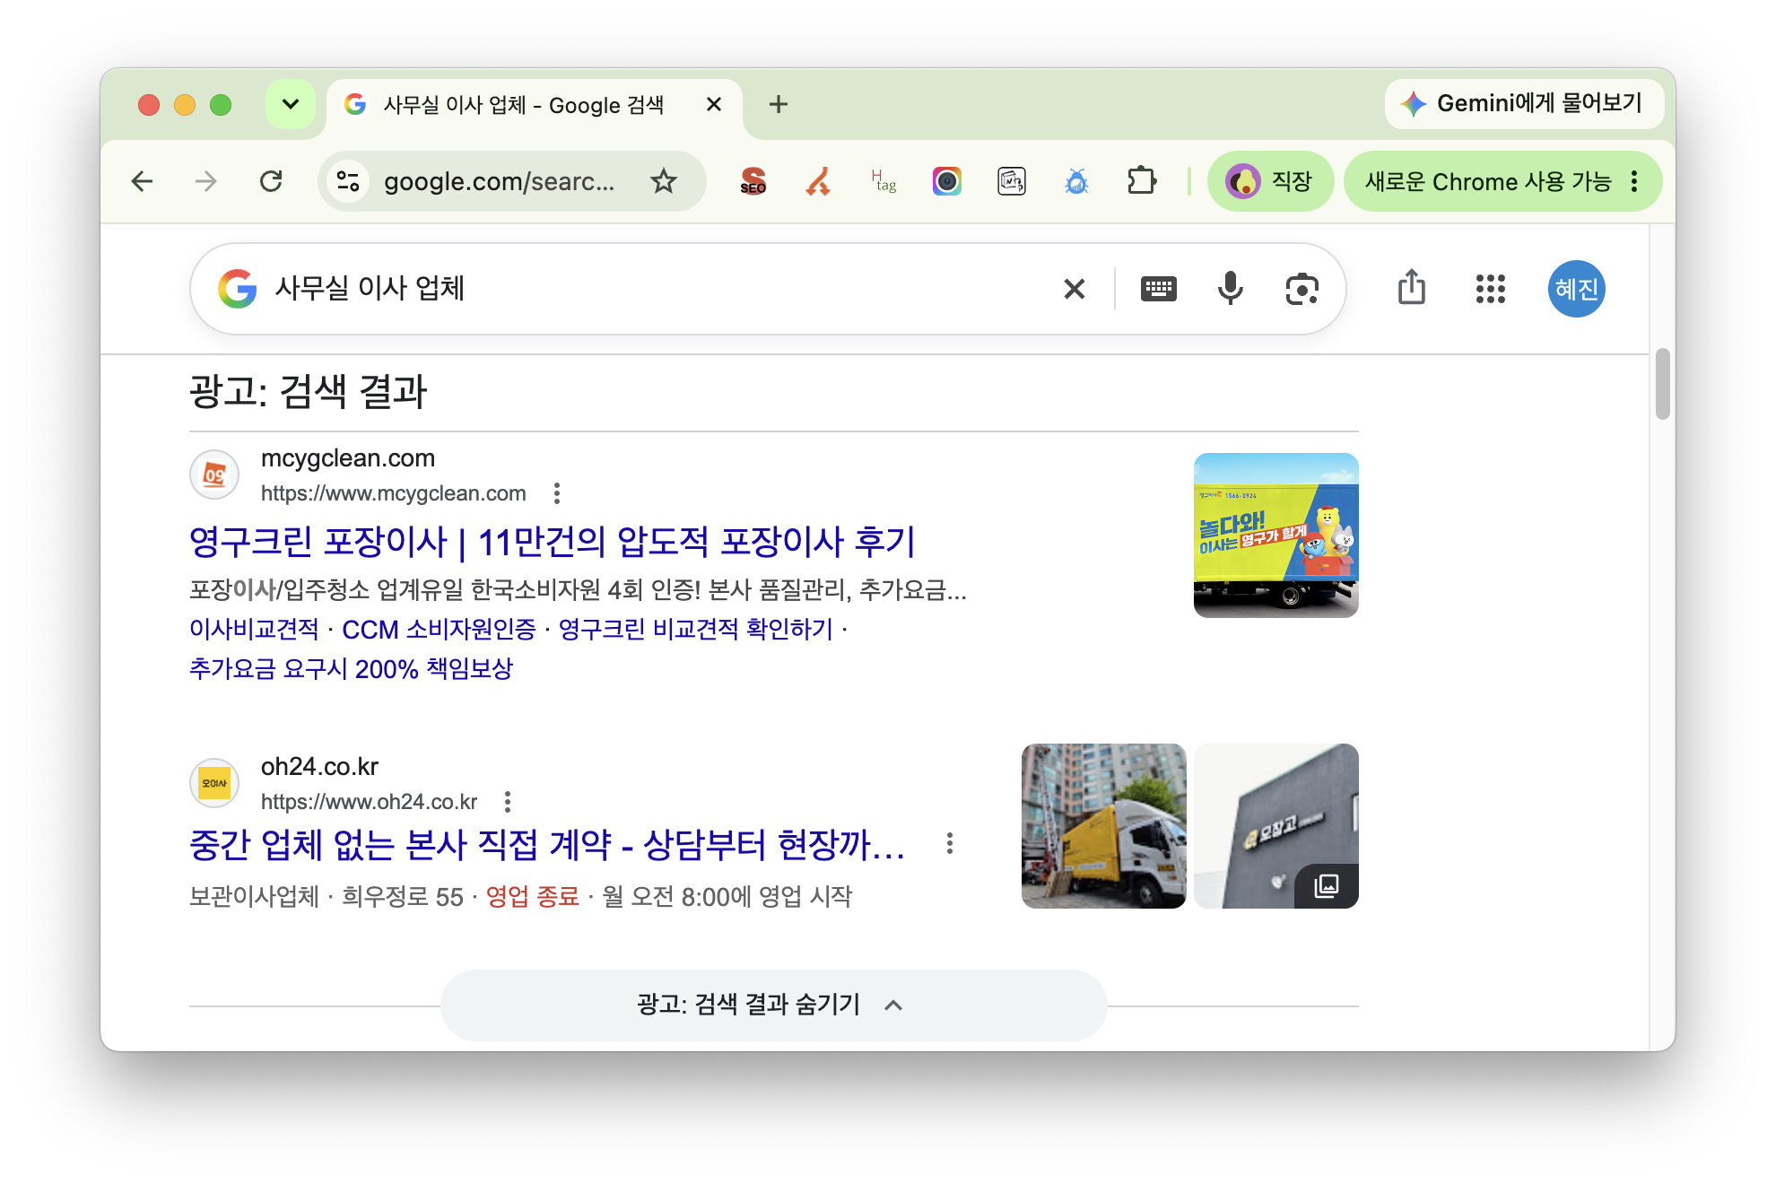Viewport: 1776px width, 1184px height.
Task: Open the on-screen keyboard input tool
Action: click(x=1159, y=289)
